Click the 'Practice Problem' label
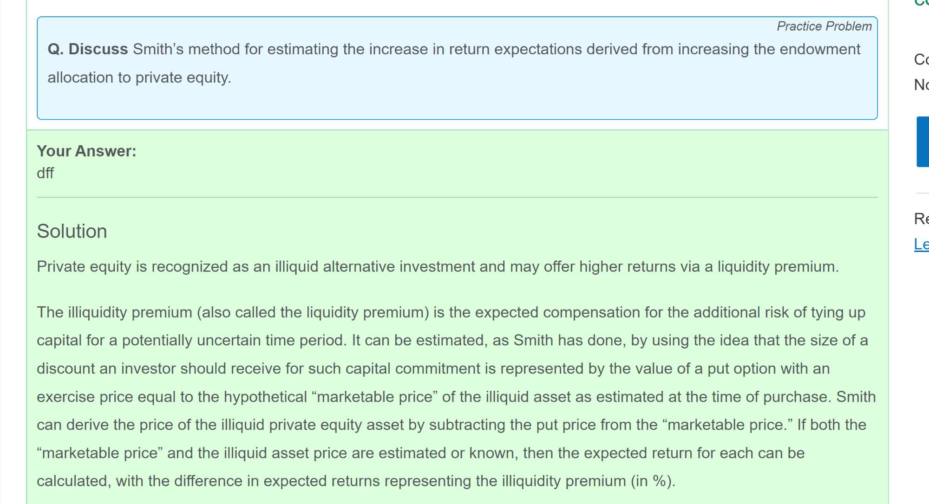Viewport: 929px width, 504px height. [824, 26]
